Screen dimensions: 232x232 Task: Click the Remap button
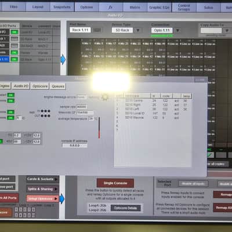pyautogui.click(x=223, y=194)
